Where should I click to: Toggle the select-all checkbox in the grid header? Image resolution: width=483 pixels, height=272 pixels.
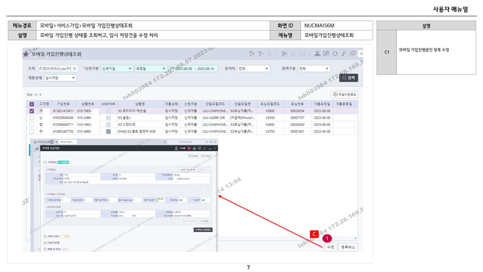32,104
